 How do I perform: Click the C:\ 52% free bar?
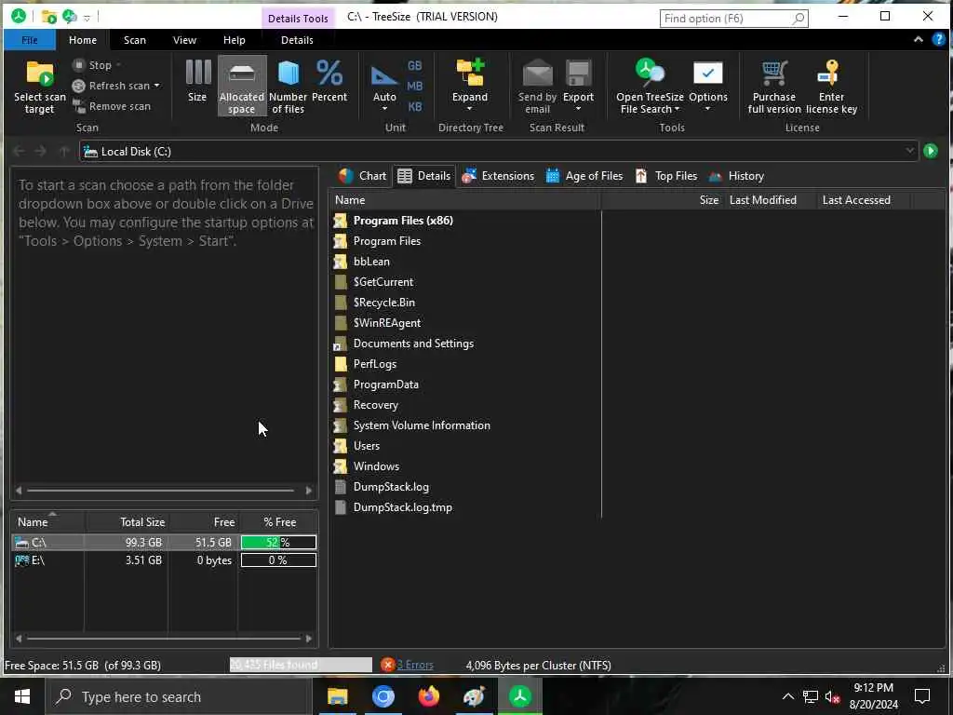tap(278, 543)
